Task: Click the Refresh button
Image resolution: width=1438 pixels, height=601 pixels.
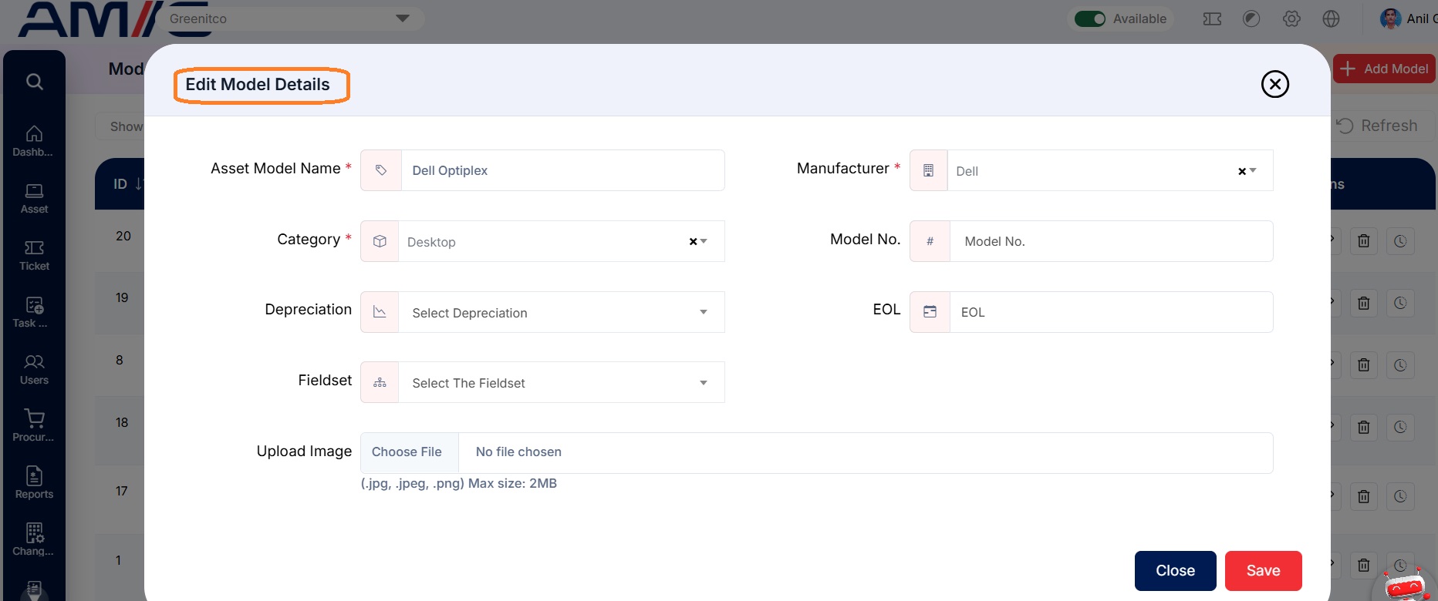Action: click(x=1379, y=126)
